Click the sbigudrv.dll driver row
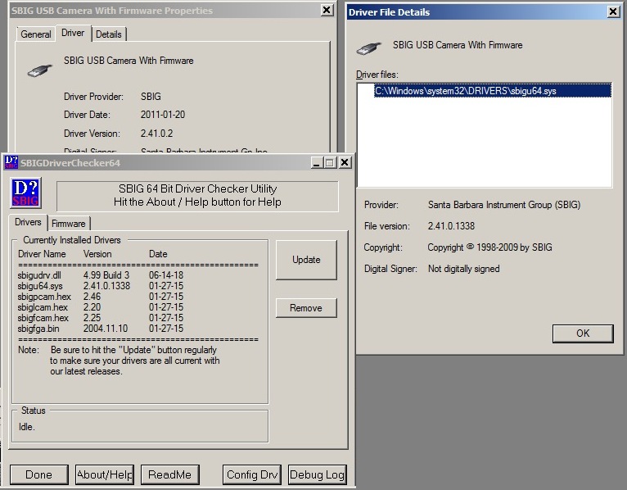 click(101, 275)
